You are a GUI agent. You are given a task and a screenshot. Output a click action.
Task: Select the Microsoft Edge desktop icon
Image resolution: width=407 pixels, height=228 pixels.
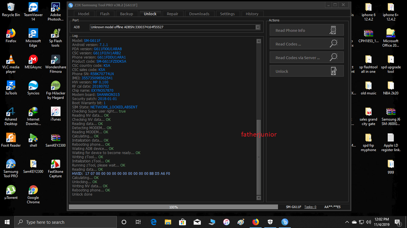[x=33, y=38]
